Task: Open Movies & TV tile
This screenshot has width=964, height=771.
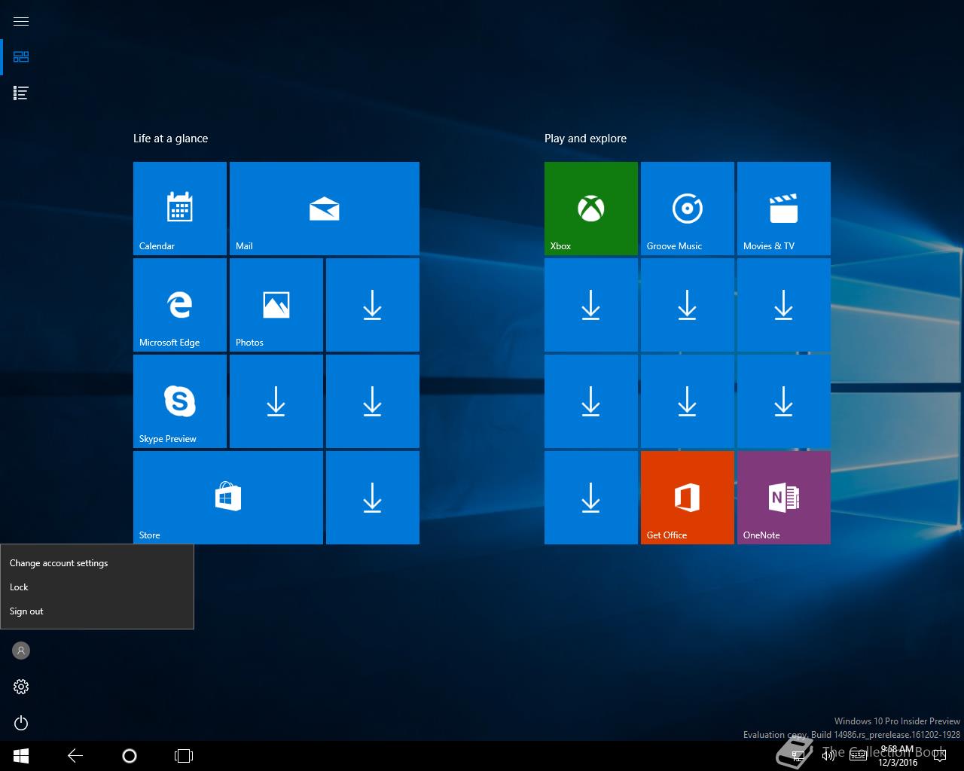Action: click(783, 208)
